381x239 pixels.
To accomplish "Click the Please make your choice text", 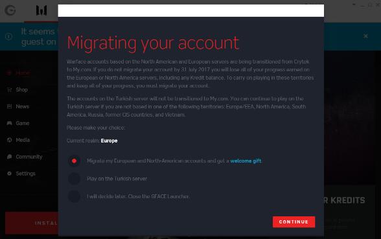I will [x=96, y=128].
